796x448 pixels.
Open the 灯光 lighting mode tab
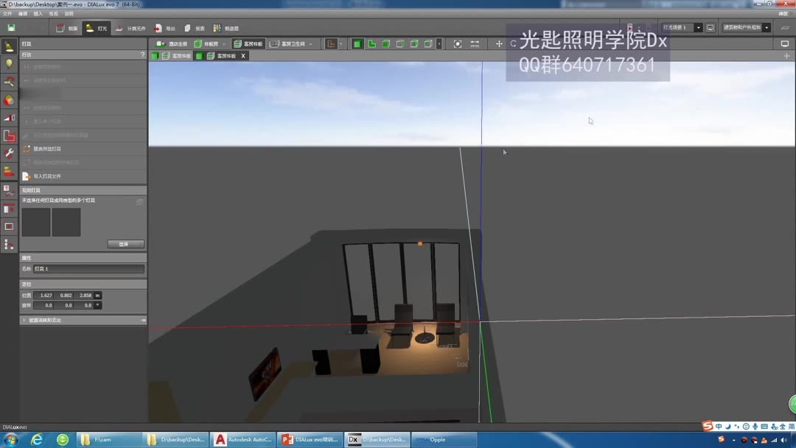coord(97,28)
